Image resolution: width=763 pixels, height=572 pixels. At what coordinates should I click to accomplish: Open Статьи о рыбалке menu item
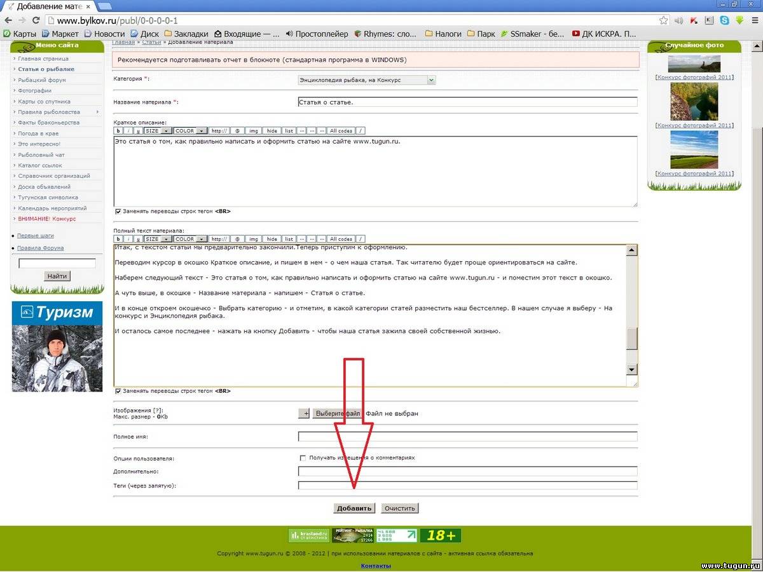(46, 69)
